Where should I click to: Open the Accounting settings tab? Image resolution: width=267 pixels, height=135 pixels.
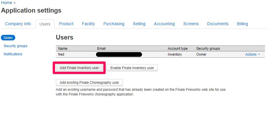coord(164,24)
